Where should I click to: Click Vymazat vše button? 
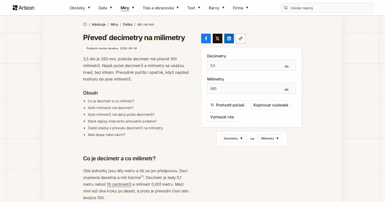[222, 117]
